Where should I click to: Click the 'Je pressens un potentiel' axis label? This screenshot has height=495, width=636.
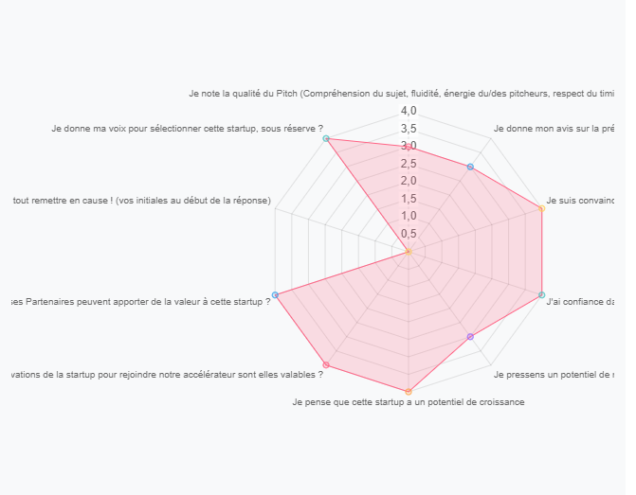point(554,375)
